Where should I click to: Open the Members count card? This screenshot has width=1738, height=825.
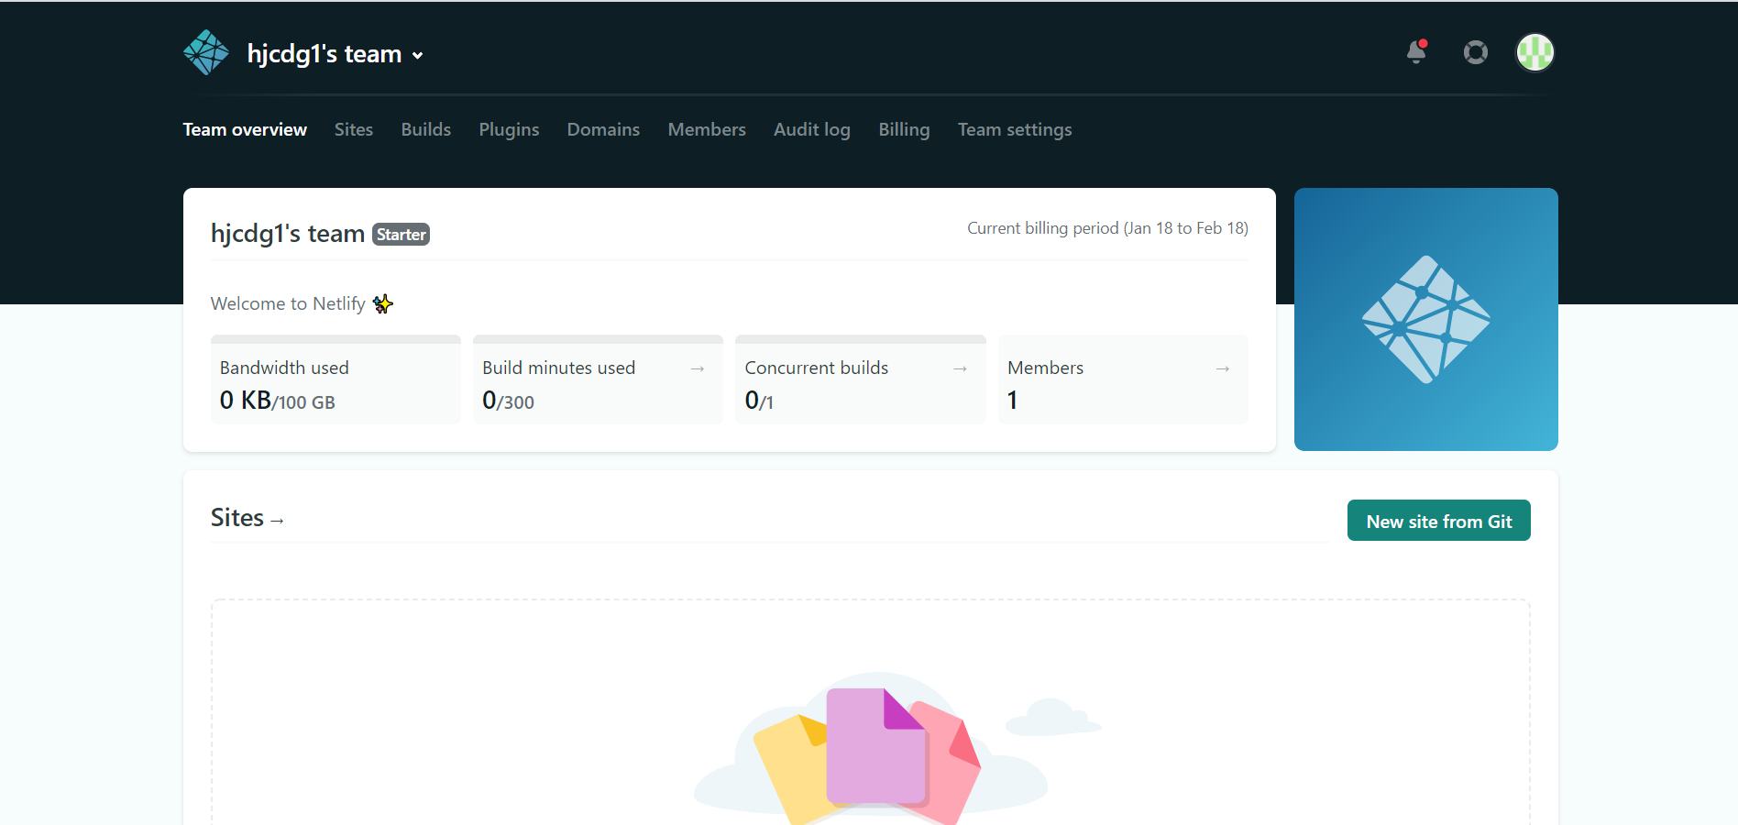(x=1123, y=379)
